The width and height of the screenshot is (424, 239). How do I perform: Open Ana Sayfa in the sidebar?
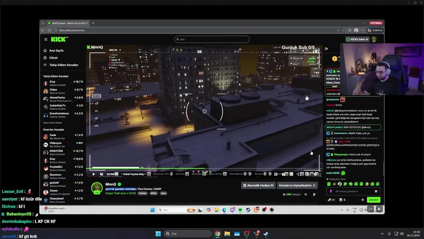(56, 50)
